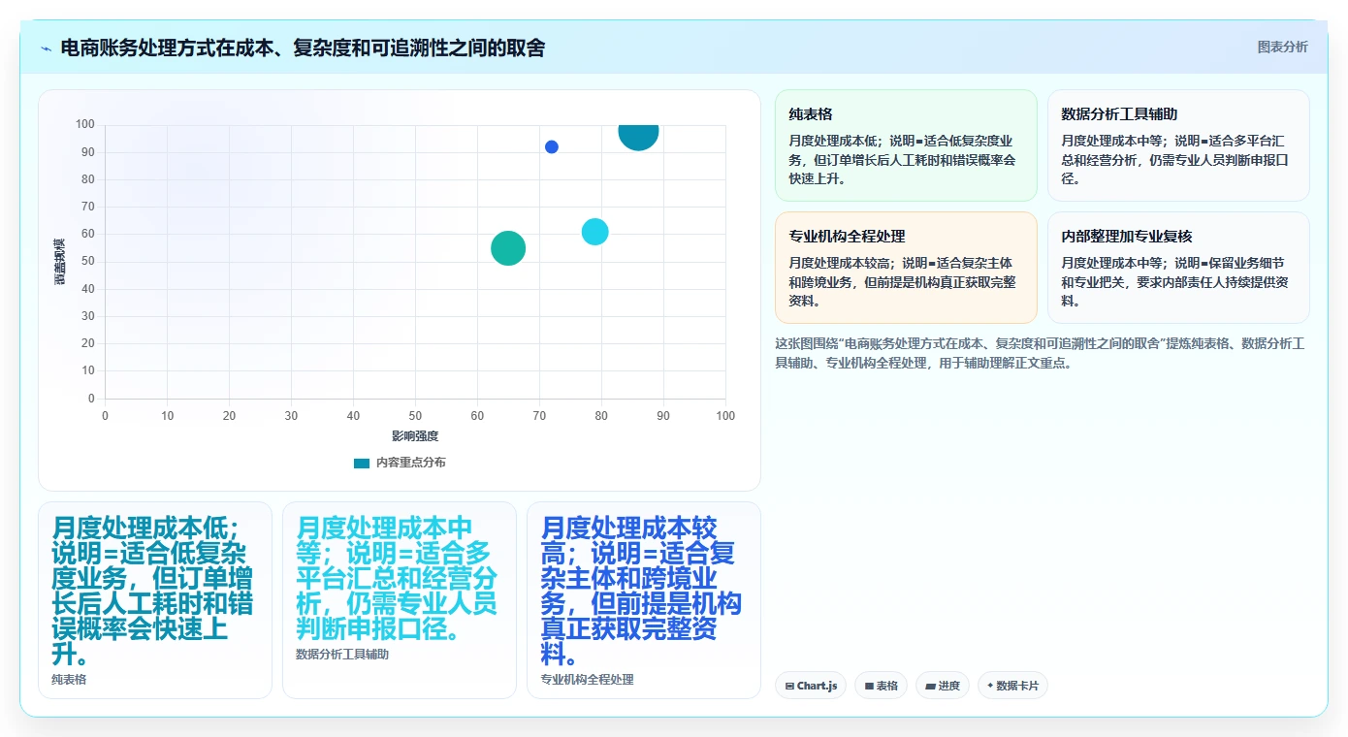Screen dimensions: 1348x737
Task: Click the 表格 tag chip
Action: tap(881, 686)
